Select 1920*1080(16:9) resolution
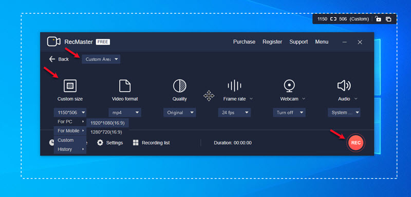The image size is (411, 197). [107, 123]
